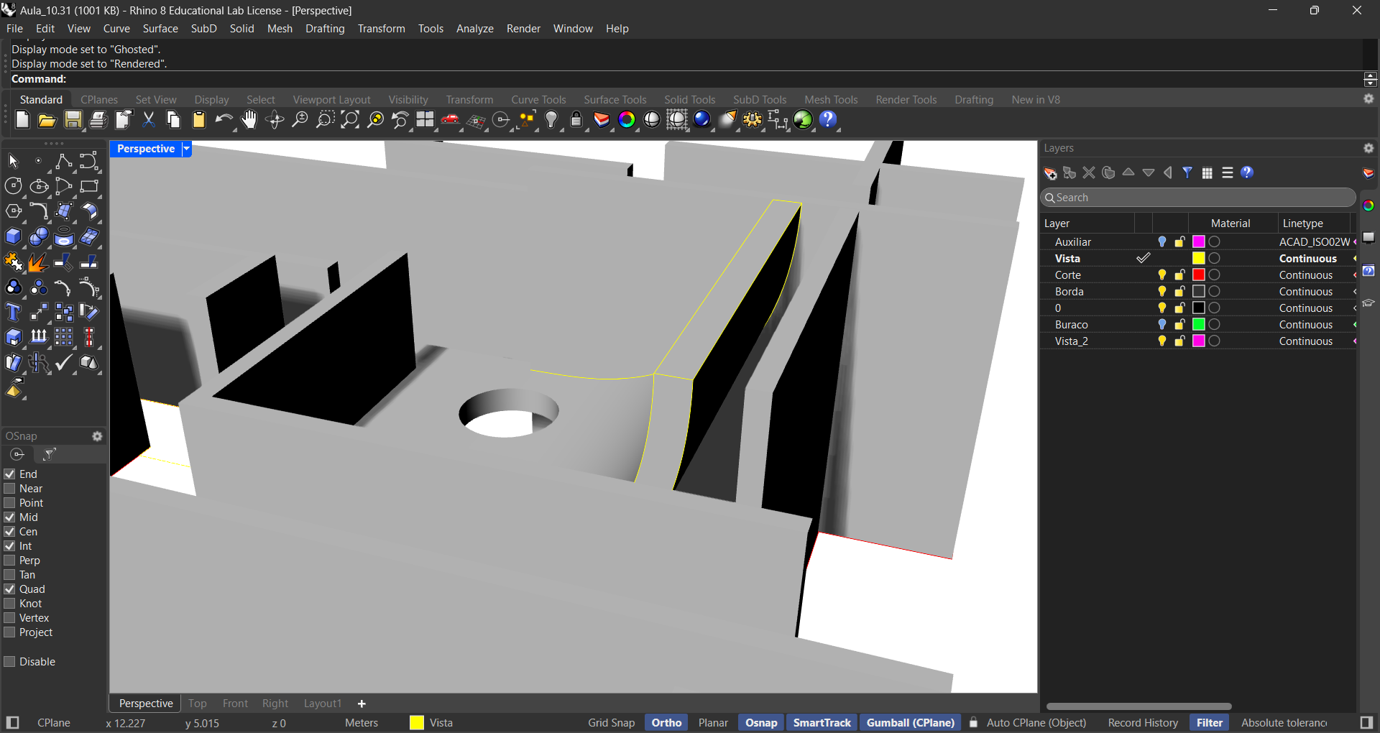Click the Cut scissors icon
Image resolution: width=1380 pixels, height=733 pixels.
coord(149,120)
